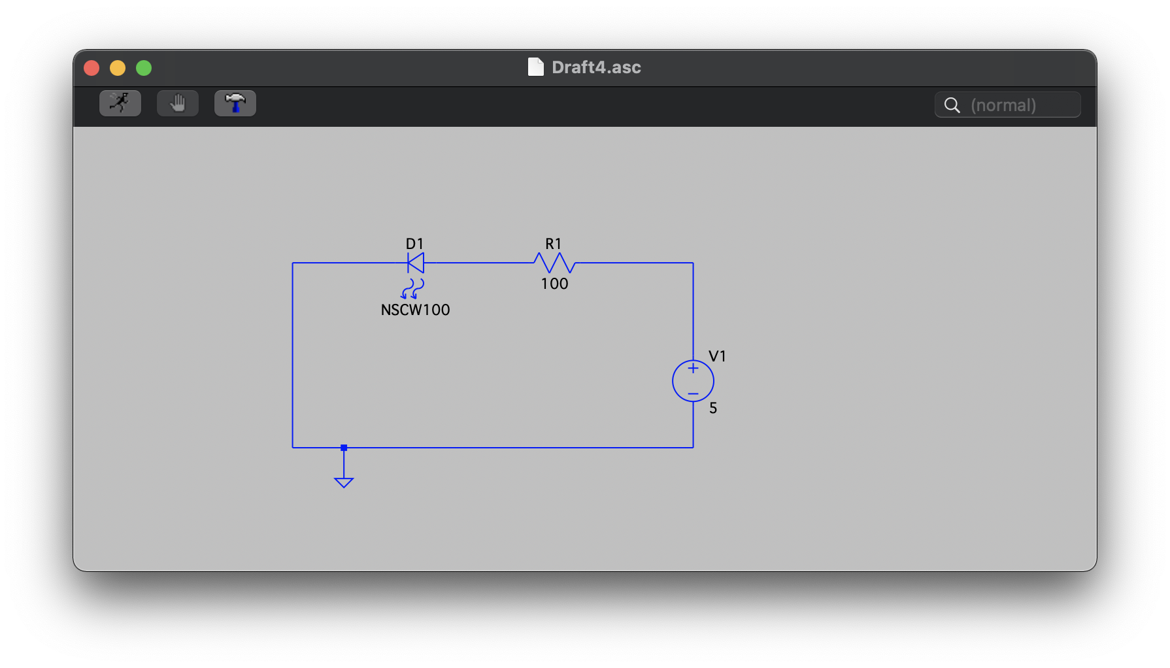The width and height of the screenshot is (1170, 668).
Task: Select the D1 diode symbol
Action: tap(416, 263)
